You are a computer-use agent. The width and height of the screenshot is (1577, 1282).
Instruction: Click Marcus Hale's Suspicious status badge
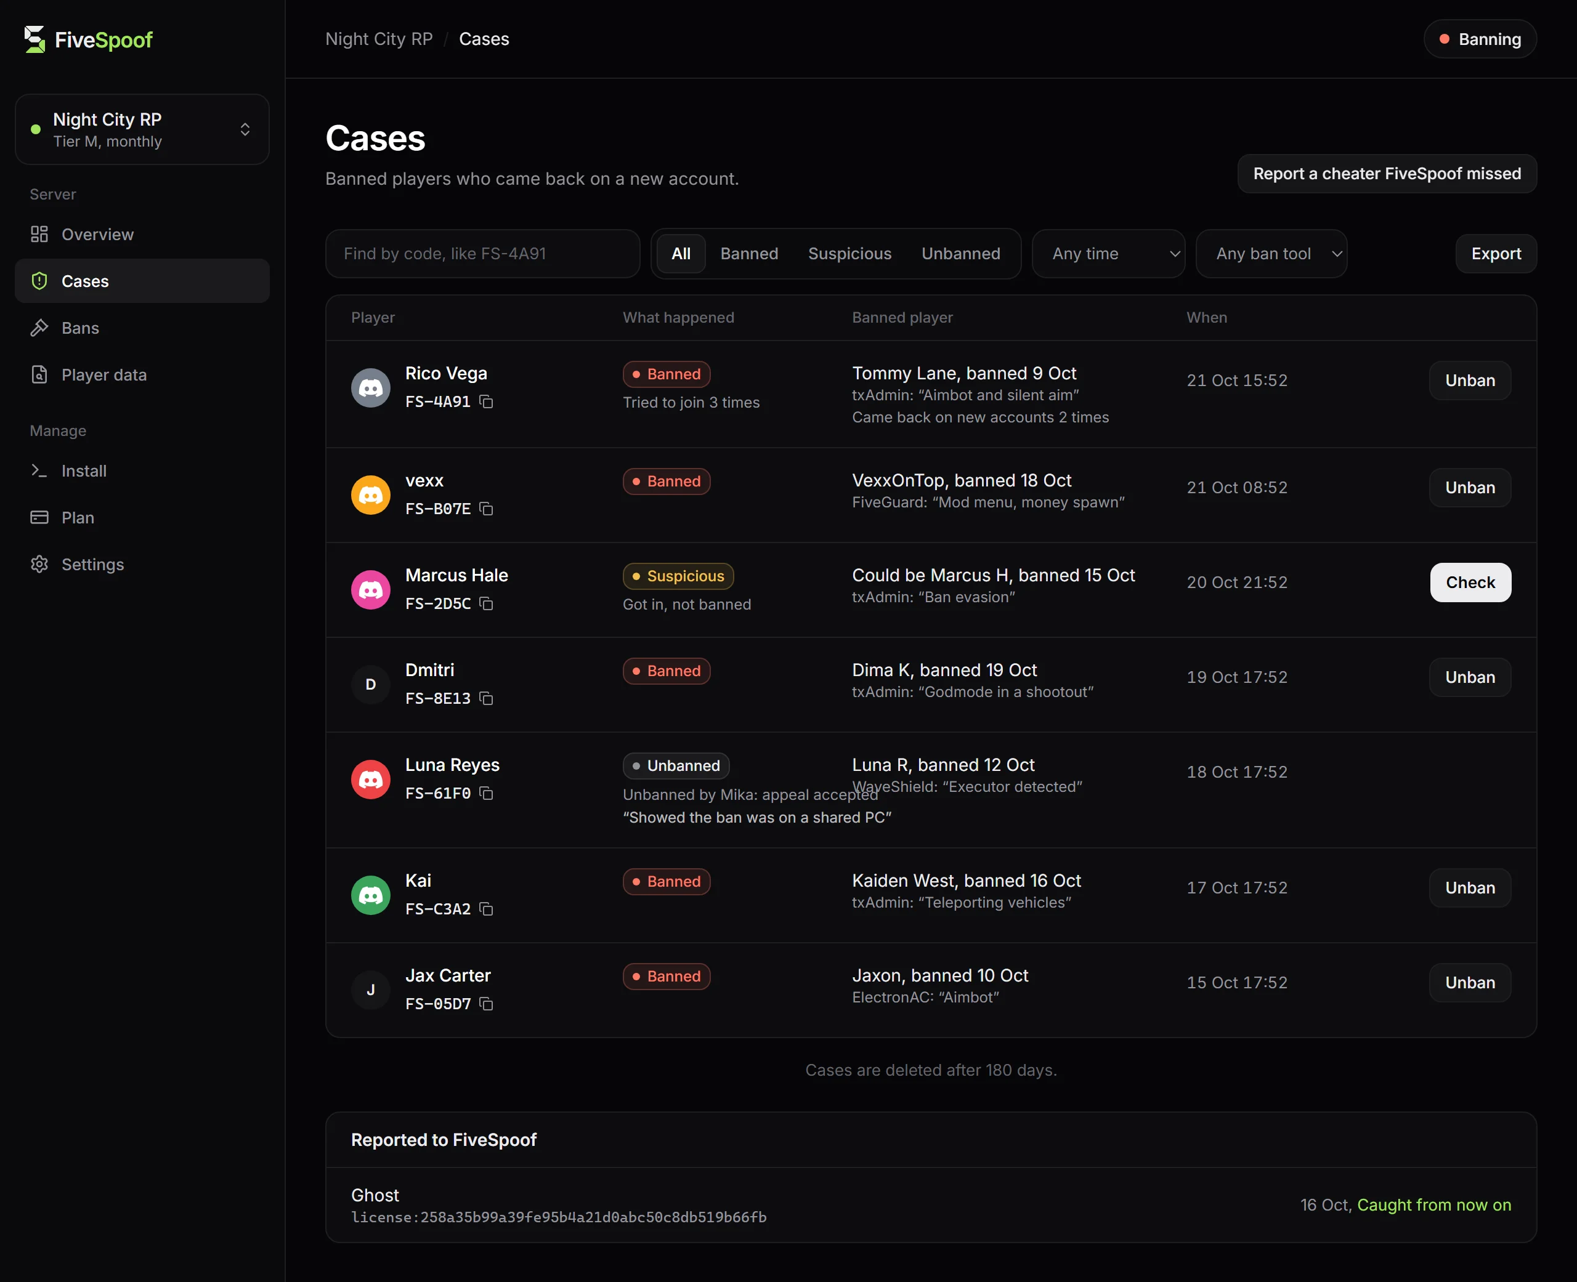click(x=678, y=576)
